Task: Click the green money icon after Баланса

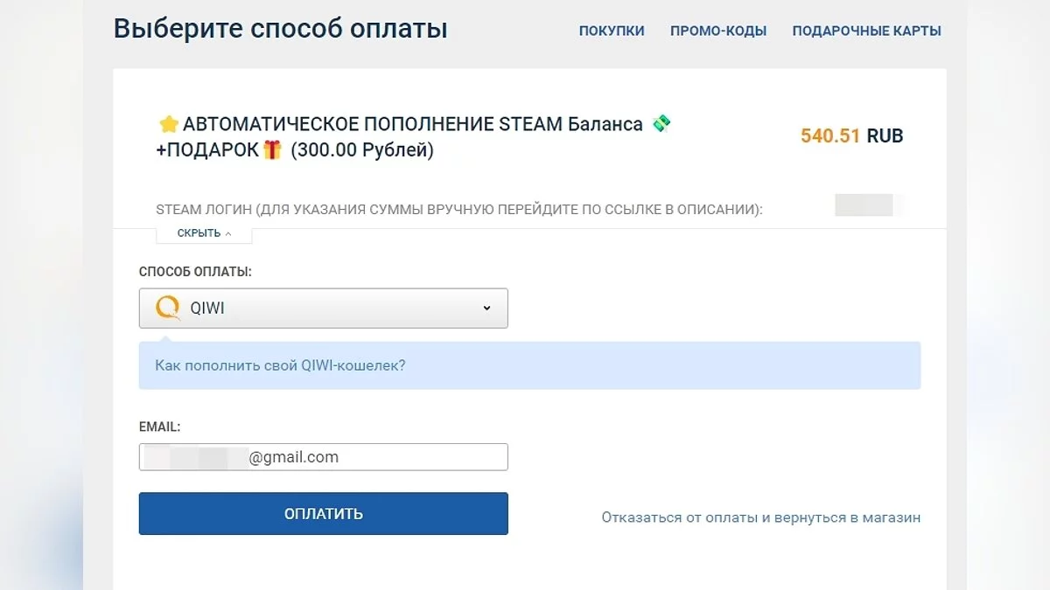Action: pyautogui.click(x=661, y=124)
